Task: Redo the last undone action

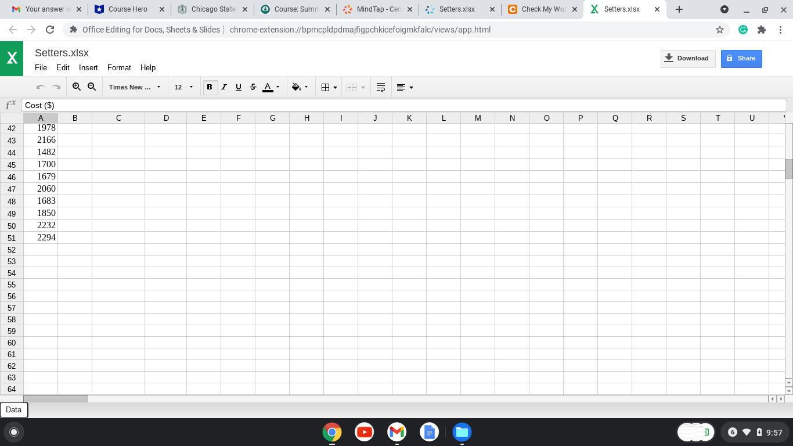Action: click(56, 87)
